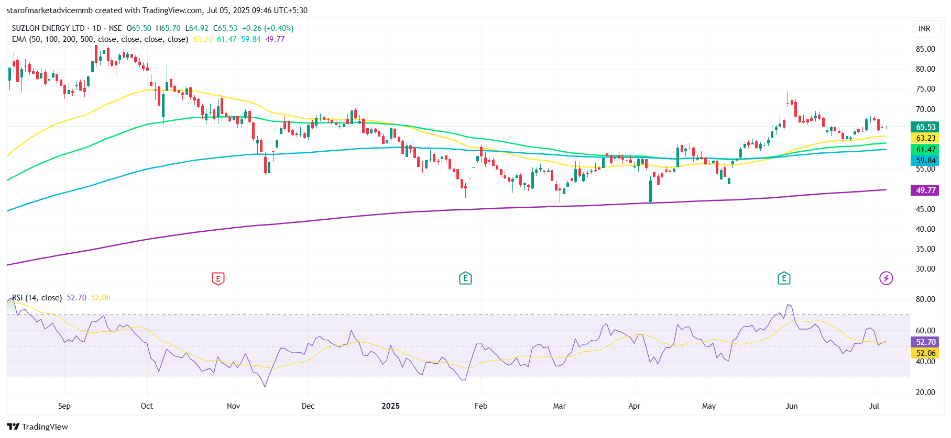
Task: Click the 52.06 value in RSI legend
Action: click(101, 298)
